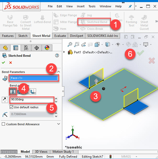This screenshot has width=158, height=159.
Task: Click the Base Flange/Tab tool
Action: (x=10, y=21)
